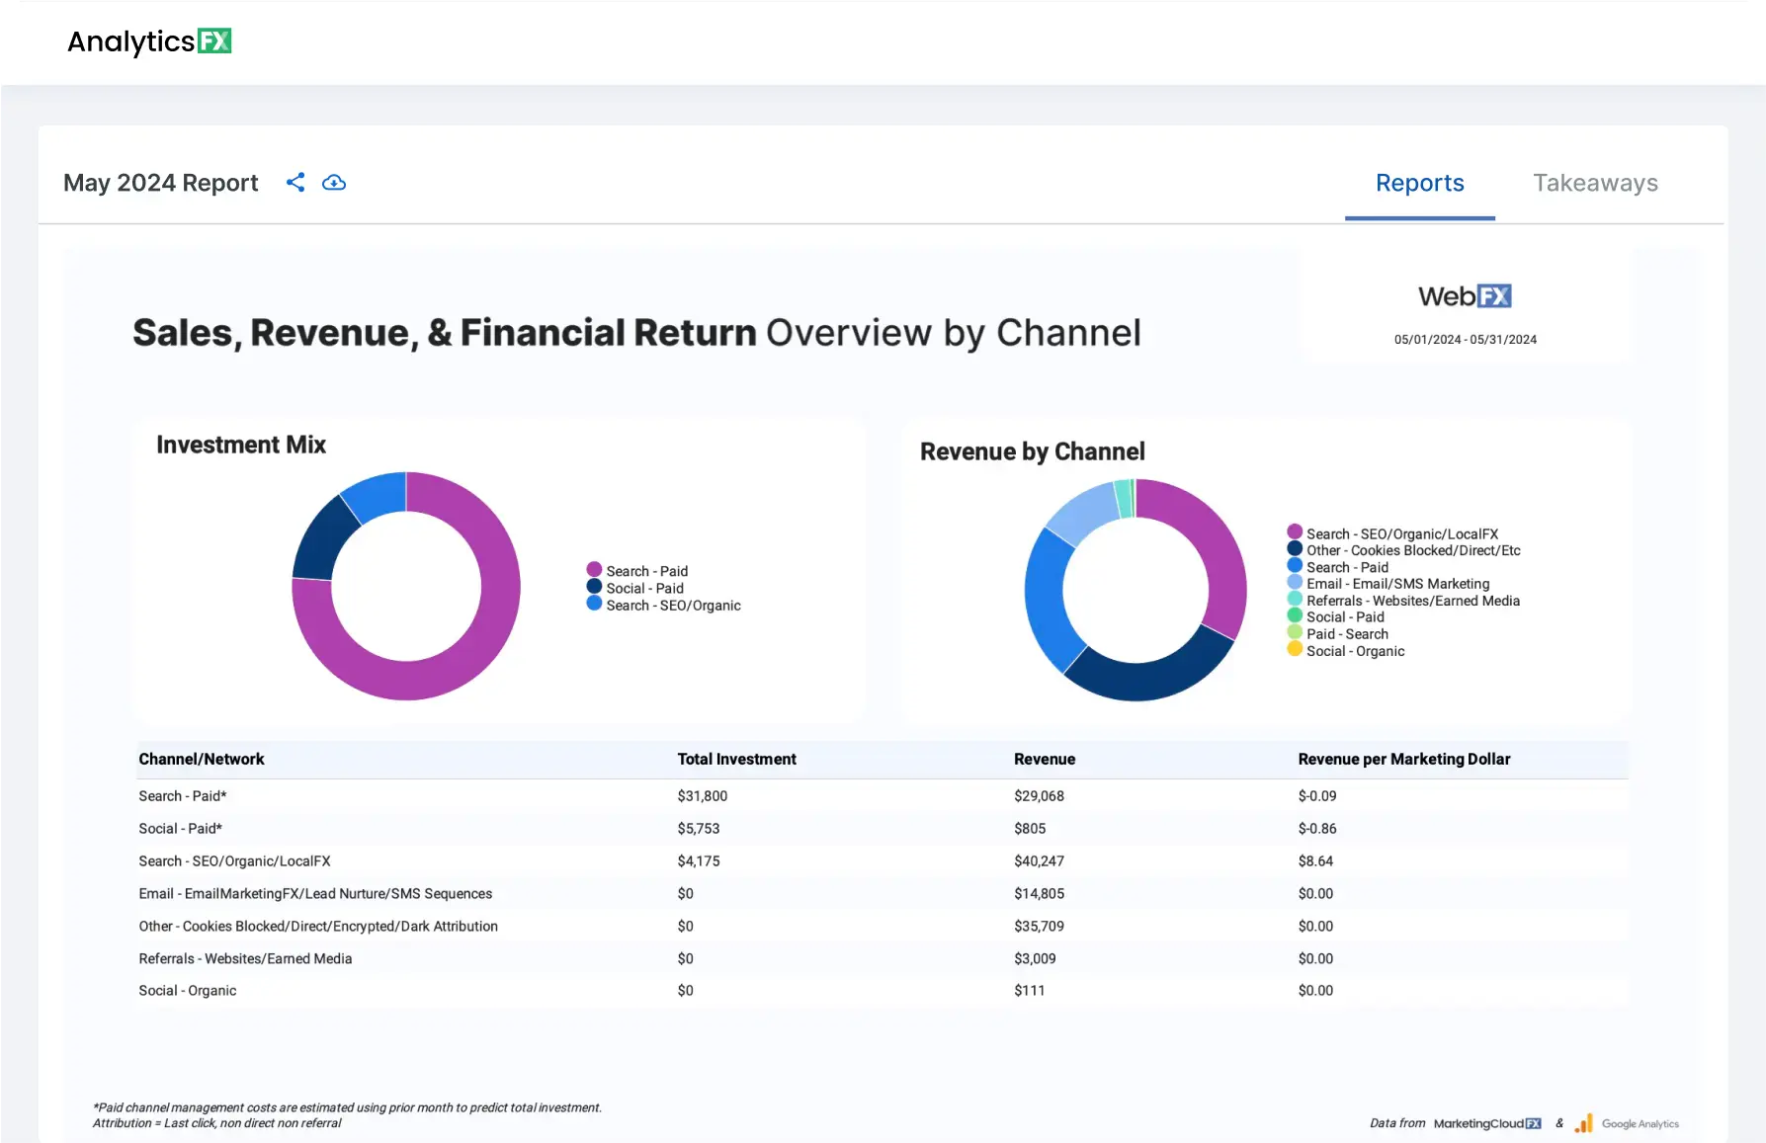Screen dimensions: 1766x1143
Task: Click the Revenue per Marketing Dollar header
Action: [1403, 759]
